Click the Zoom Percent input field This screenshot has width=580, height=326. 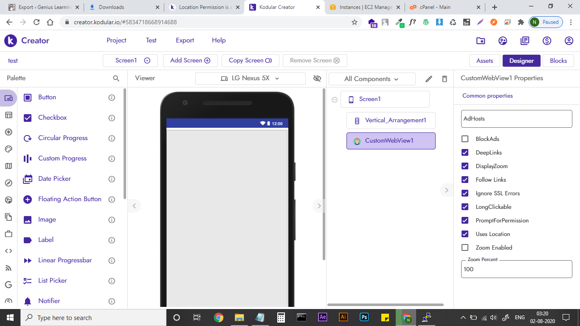pos(516,269)
